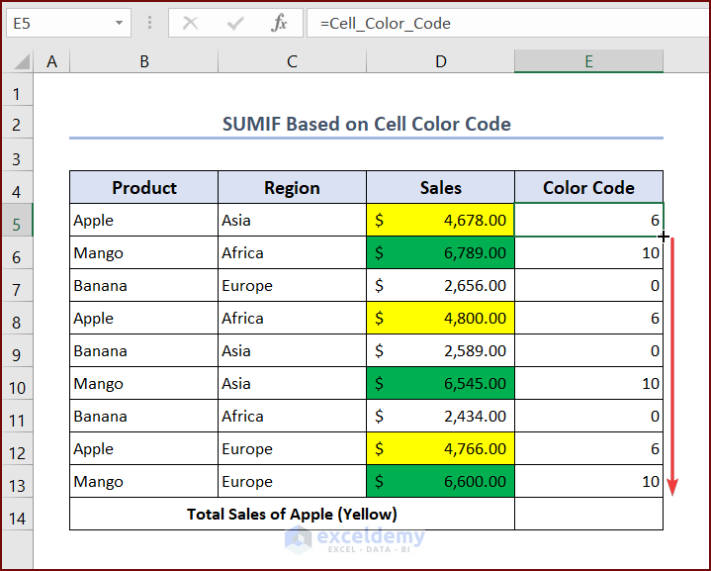This screenshot has width=711, height=571.
Task: Select the Total Sales of Apple (Yellow) cell
Action: [x=292, y=514]
